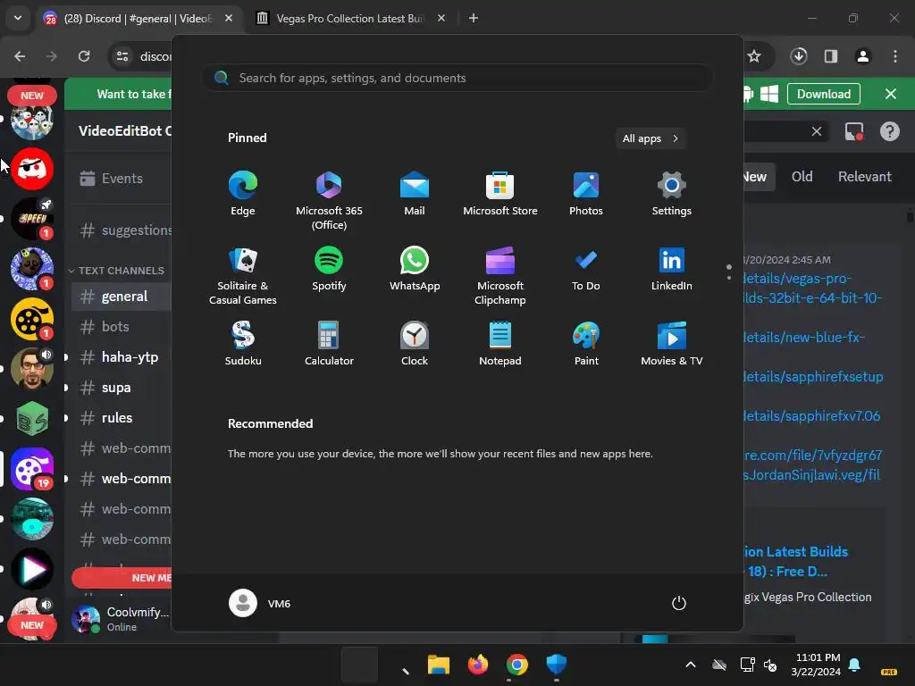Sort search results by Old

[x=802, y=176]
